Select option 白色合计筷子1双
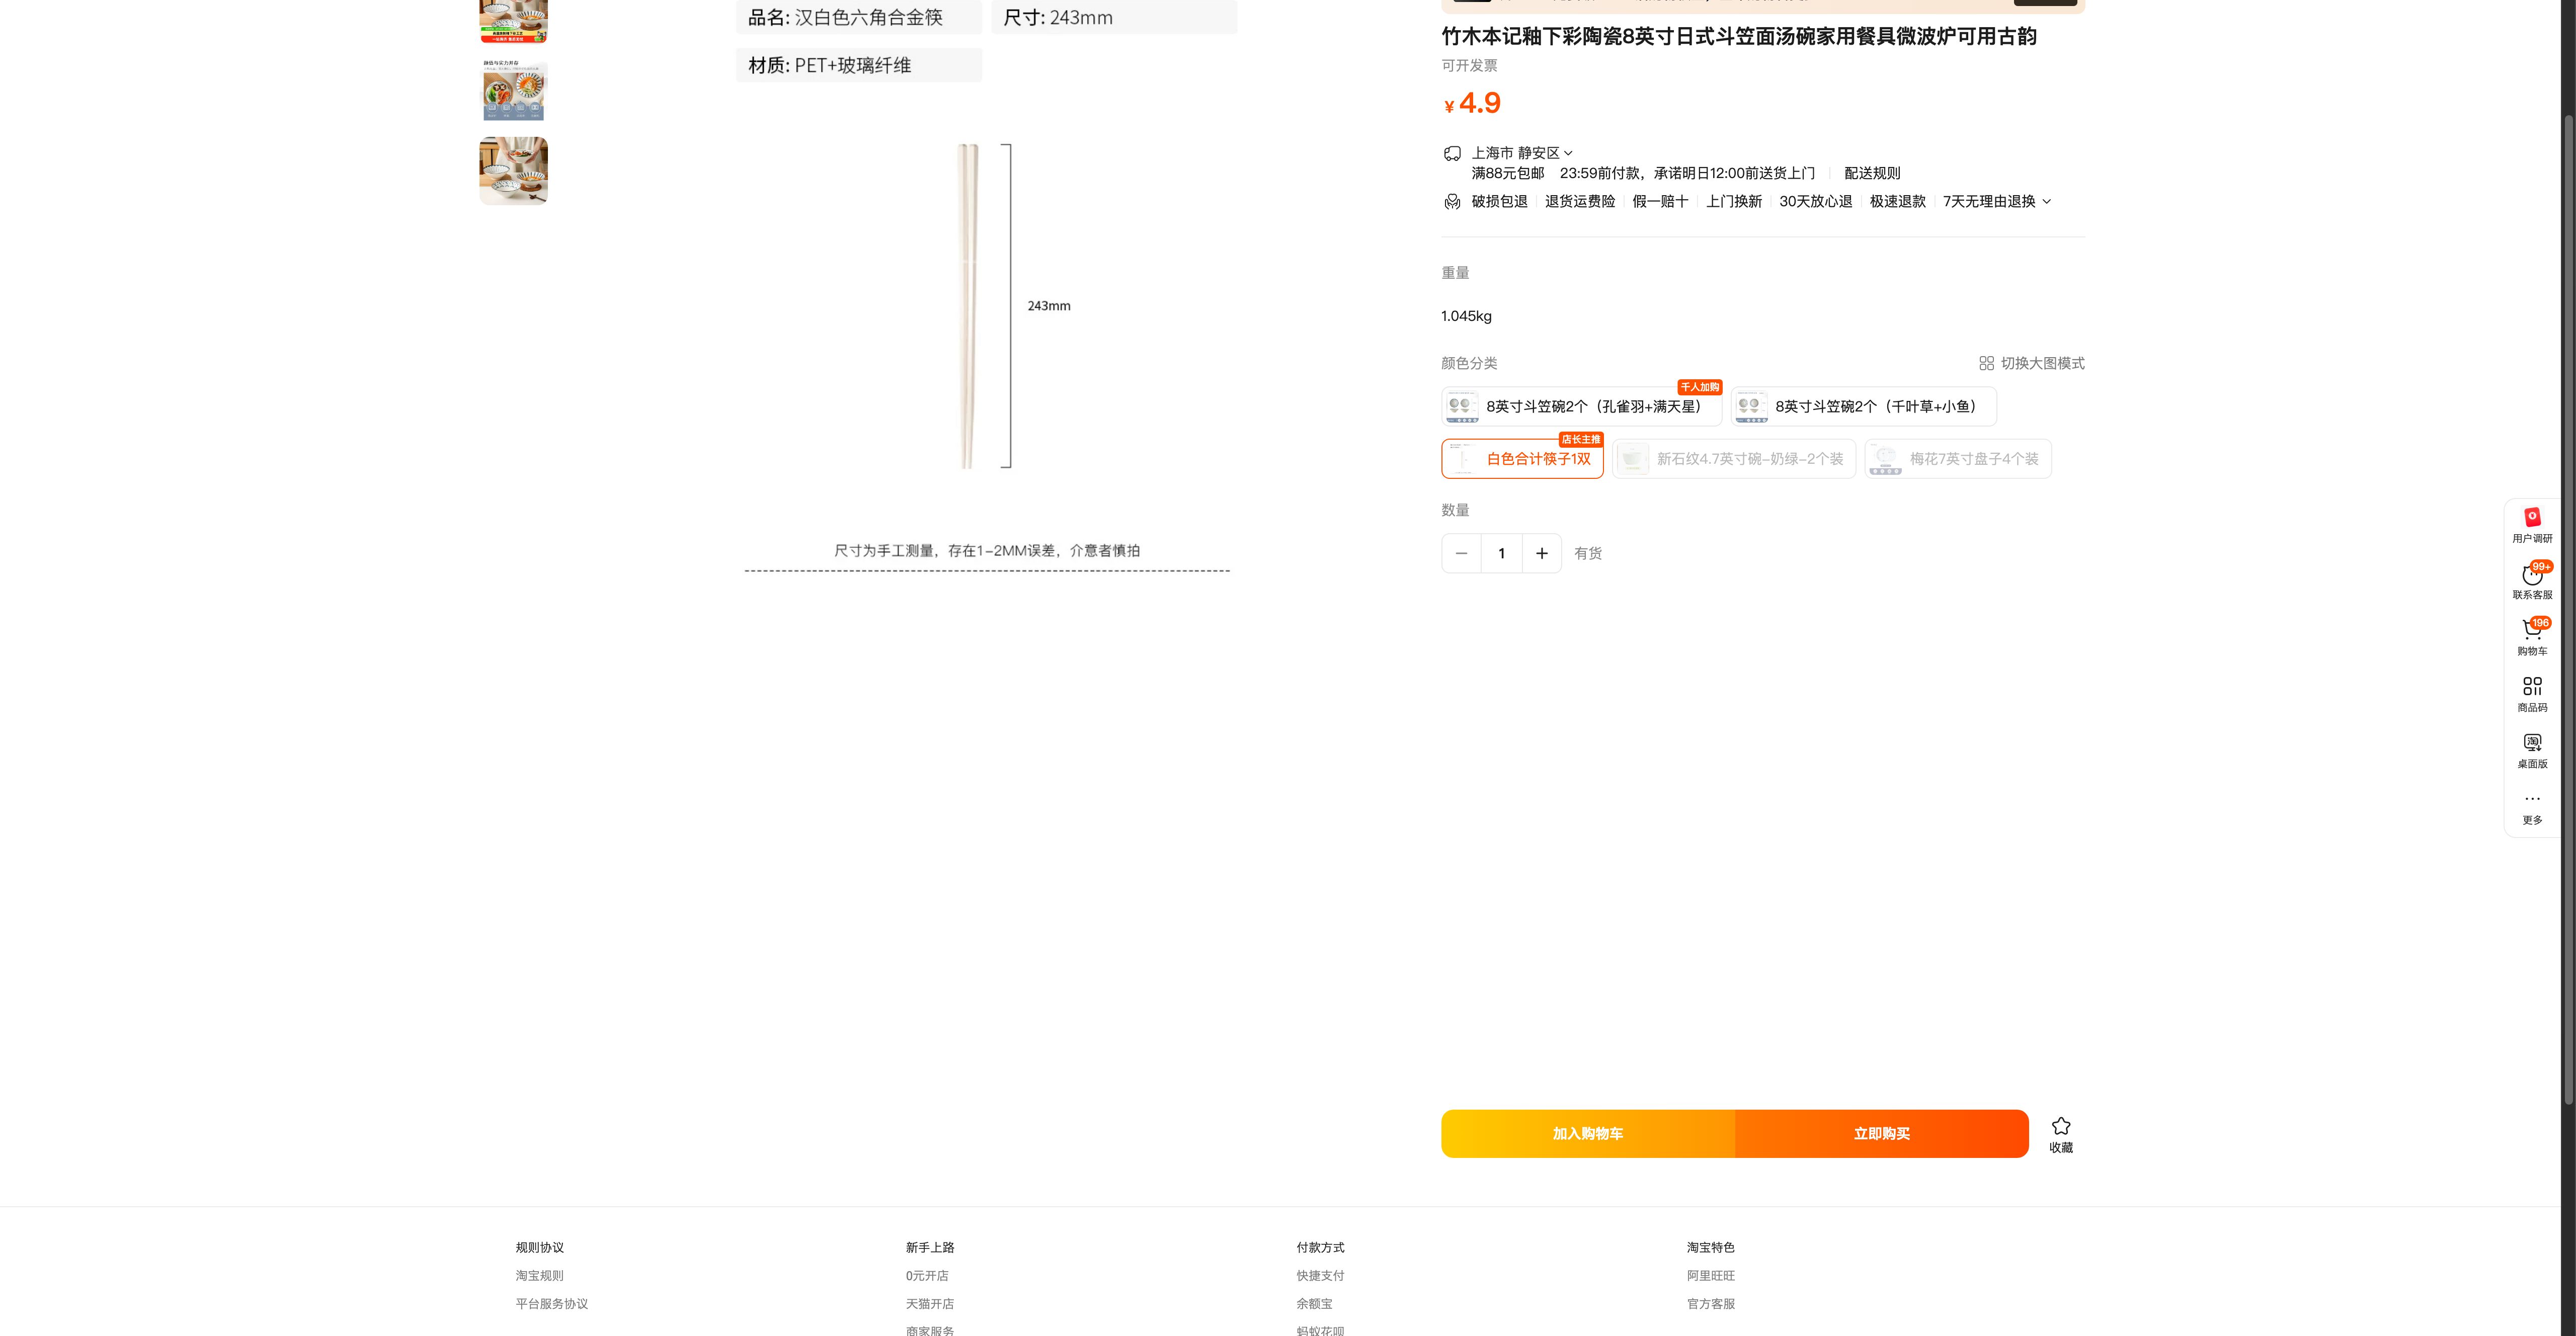2576x1336 pixels. 1522,459
